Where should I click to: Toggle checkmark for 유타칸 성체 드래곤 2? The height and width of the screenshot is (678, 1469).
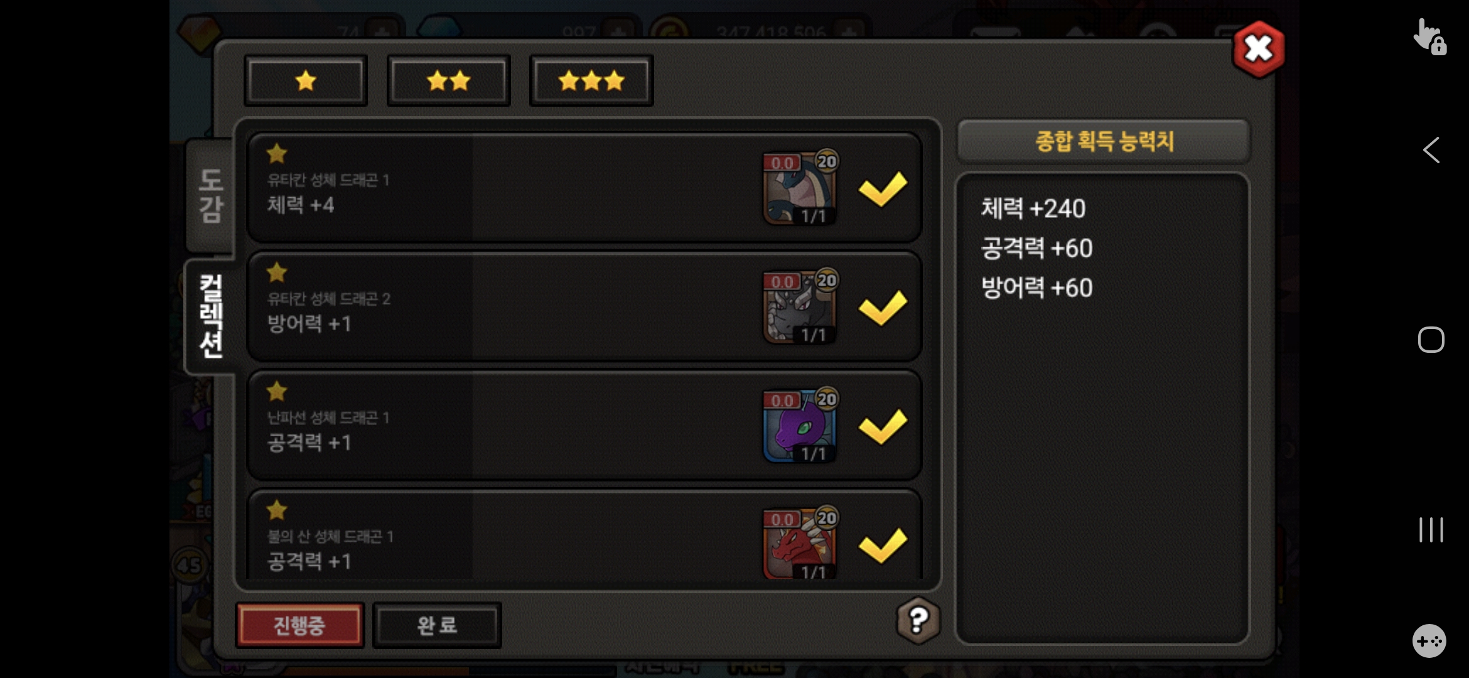[883, 308]
